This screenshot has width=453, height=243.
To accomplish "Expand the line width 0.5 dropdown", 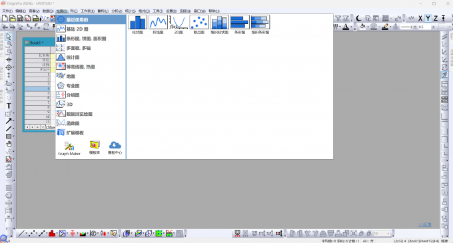I will pos(433,27).
